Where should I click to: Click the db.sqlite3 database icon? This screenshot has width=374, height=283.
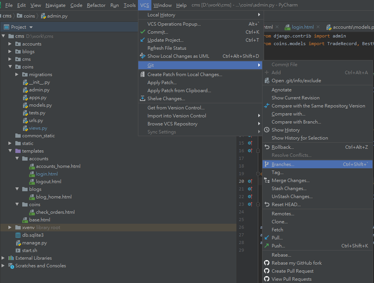coord(18,235)
